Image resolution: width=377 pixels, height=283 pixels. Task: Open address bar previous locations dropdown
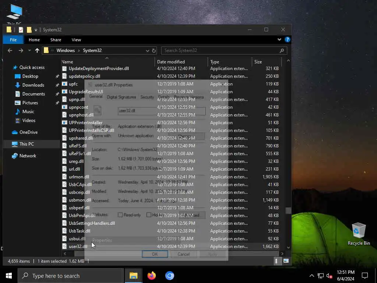pos(147,50)
